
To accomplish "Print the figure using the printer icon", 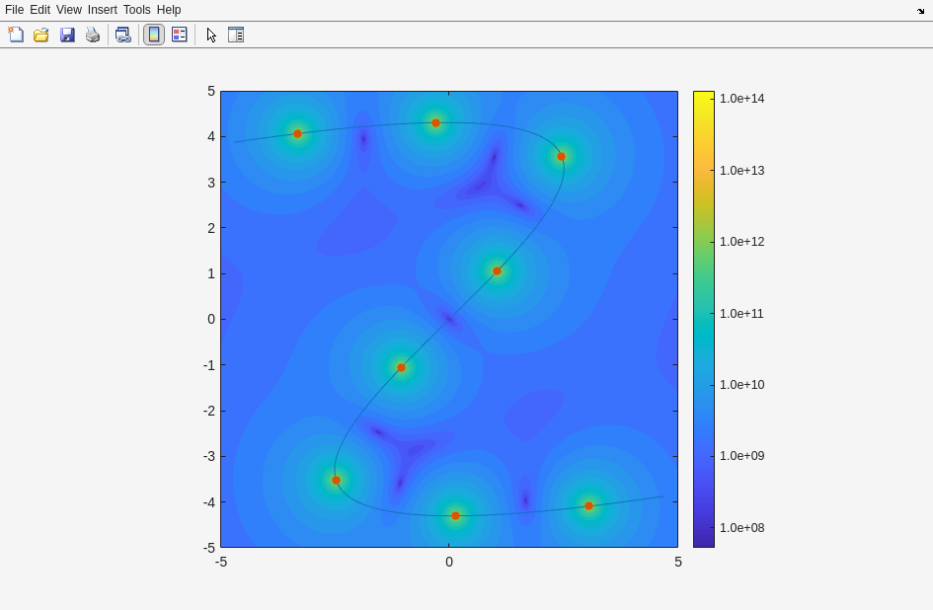I will coord(93,35).
